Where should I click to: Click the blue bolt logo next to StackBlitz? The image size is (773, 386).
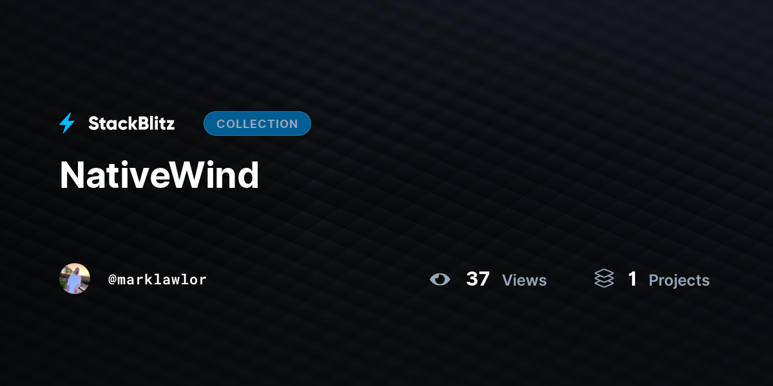pos(67,124)
